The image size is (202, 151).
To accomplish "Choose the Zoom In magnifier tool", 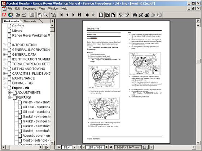I will pyautogui.click(x=46, y=15).
